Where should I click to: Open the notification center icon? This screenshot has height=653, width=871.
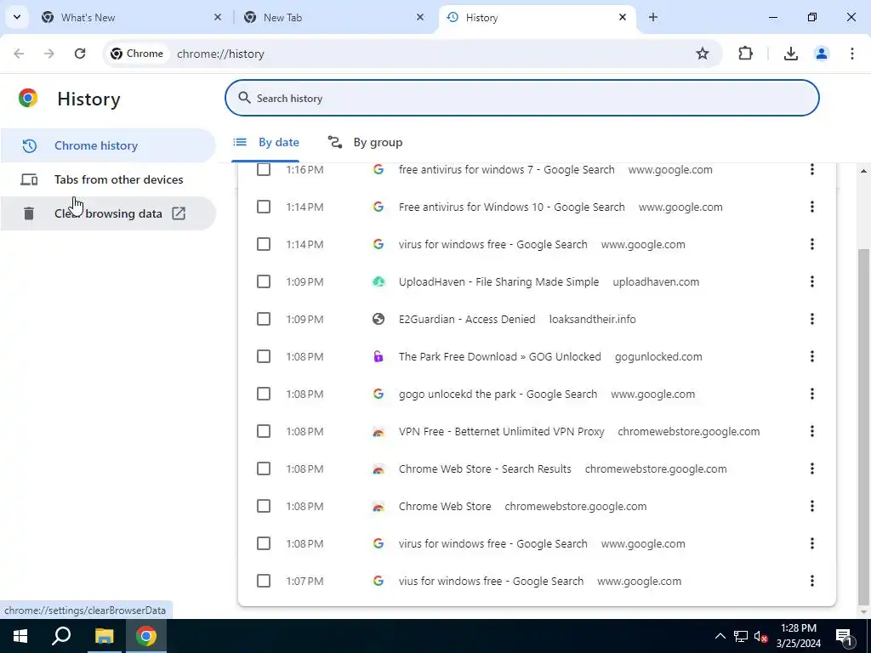point(844,636)
